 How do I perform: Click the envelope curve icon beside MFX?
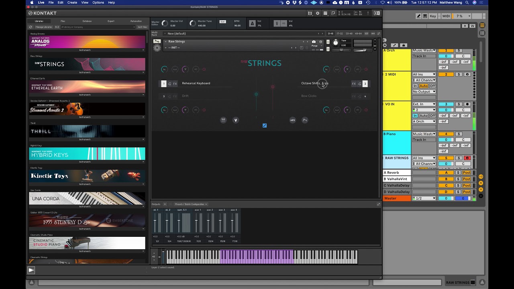[x=305, y=120]
